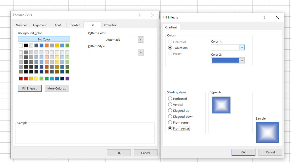
Task: Open the Color 2 dropdown
Action: 242,60
